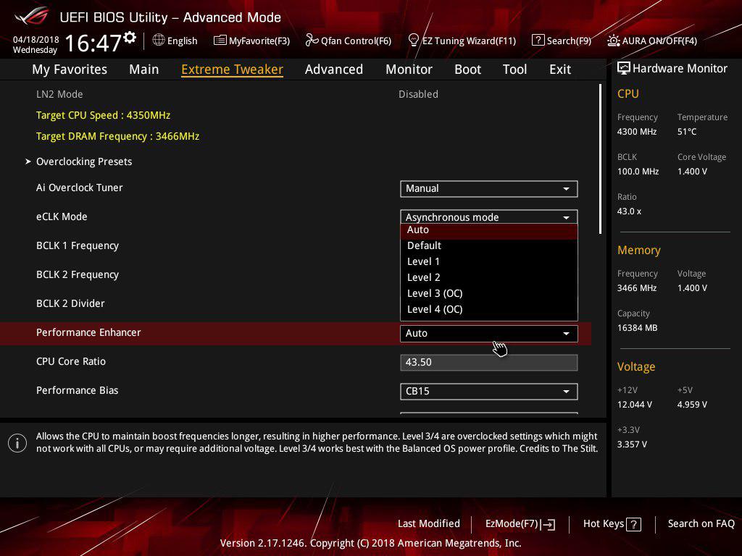Screen dimensions: 742x556
Task: Choose Level 1 option
Action: click(x=489, y=261)
